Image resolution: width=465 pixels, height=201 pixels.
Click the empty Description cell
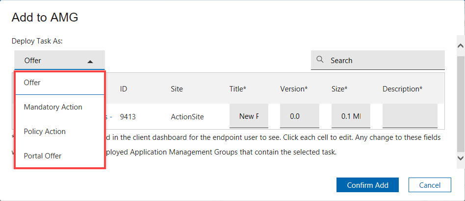point(410,116)
